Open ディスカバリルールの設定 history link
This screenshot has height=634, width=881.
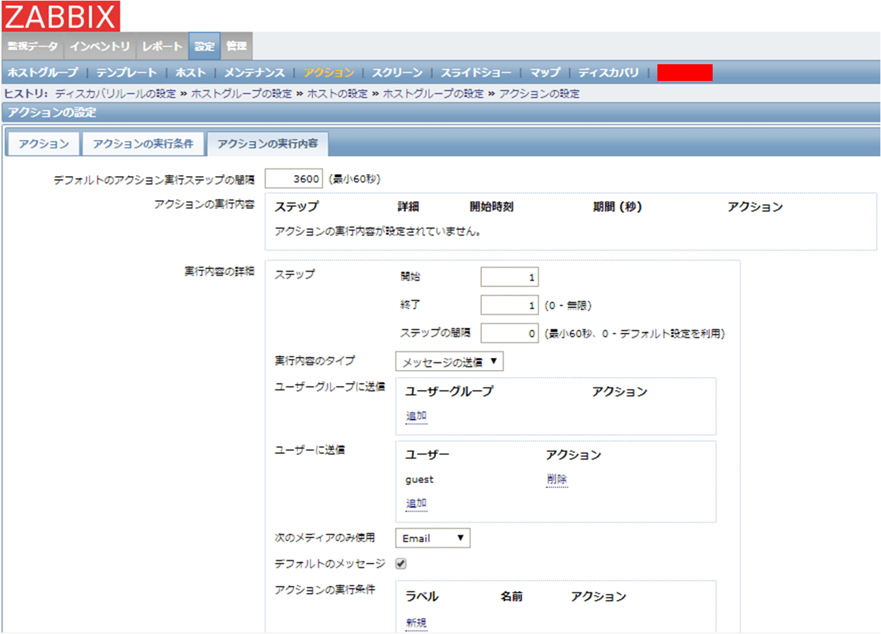(116, 94)
